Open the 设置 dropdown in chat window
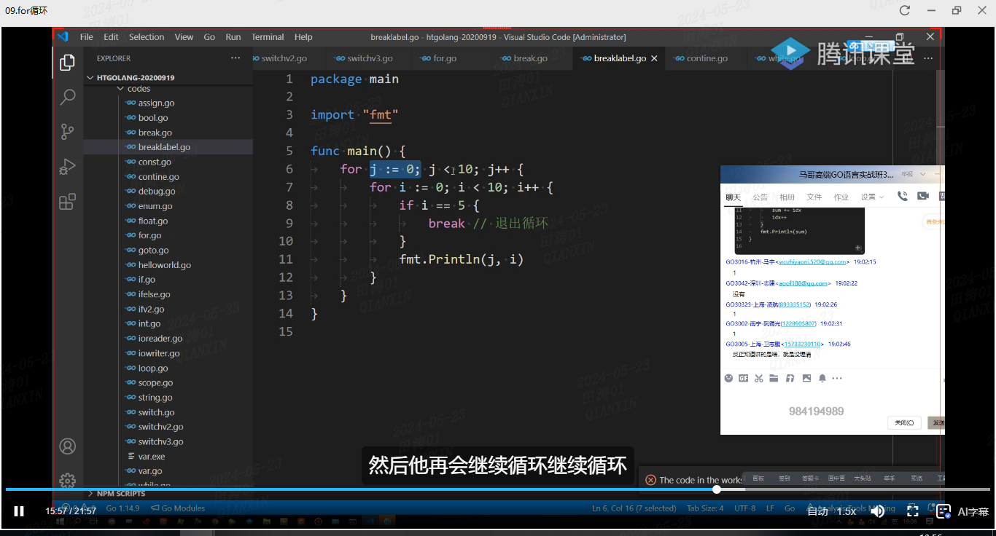This screenshot has width=996, height=536. click(872, 197)
